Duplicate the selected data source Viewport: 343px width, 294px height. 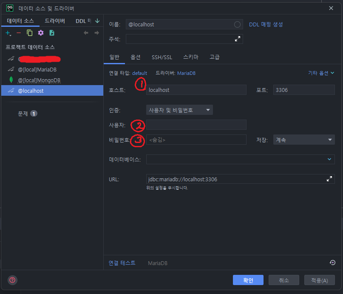pyautogui.click(x=29, y=33)
